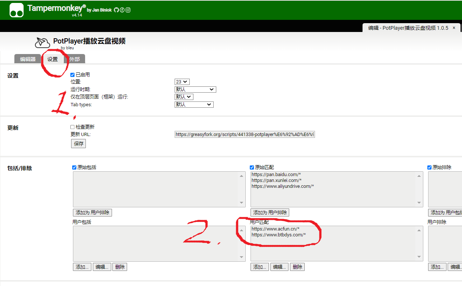Open the GitHub icon link in header
Viewport: 462px width, 286px height.
coord(116,10)
